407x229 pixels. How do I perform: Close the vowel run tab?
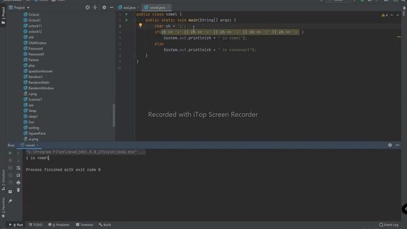click(38, 145)
